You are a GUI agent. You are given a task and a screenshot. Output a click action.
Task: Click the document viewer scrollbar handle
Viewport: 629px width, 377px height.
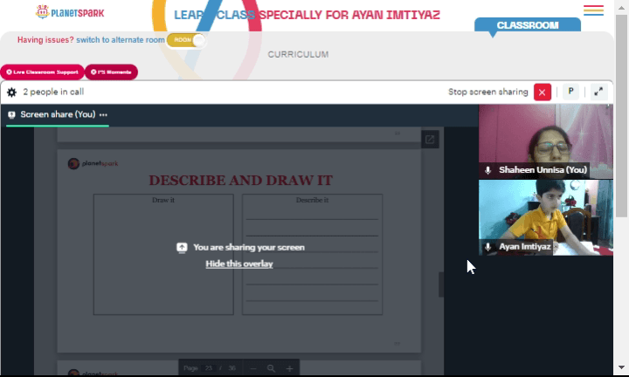pyautogui.click(x=441, y=284)
